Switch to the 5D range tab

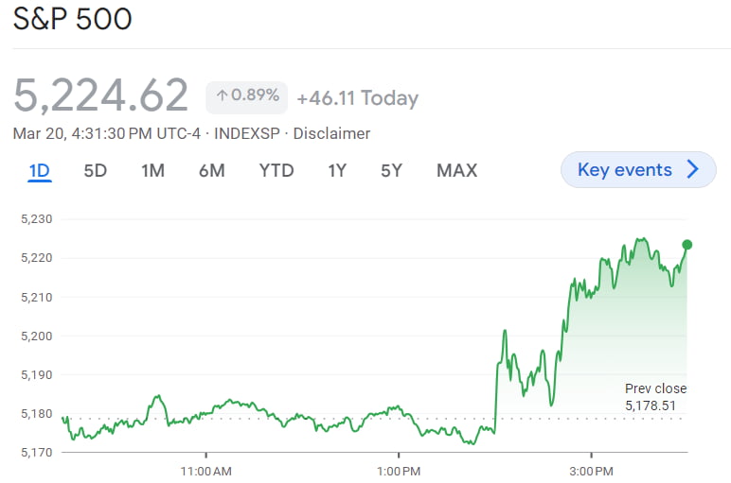[95, 171]
